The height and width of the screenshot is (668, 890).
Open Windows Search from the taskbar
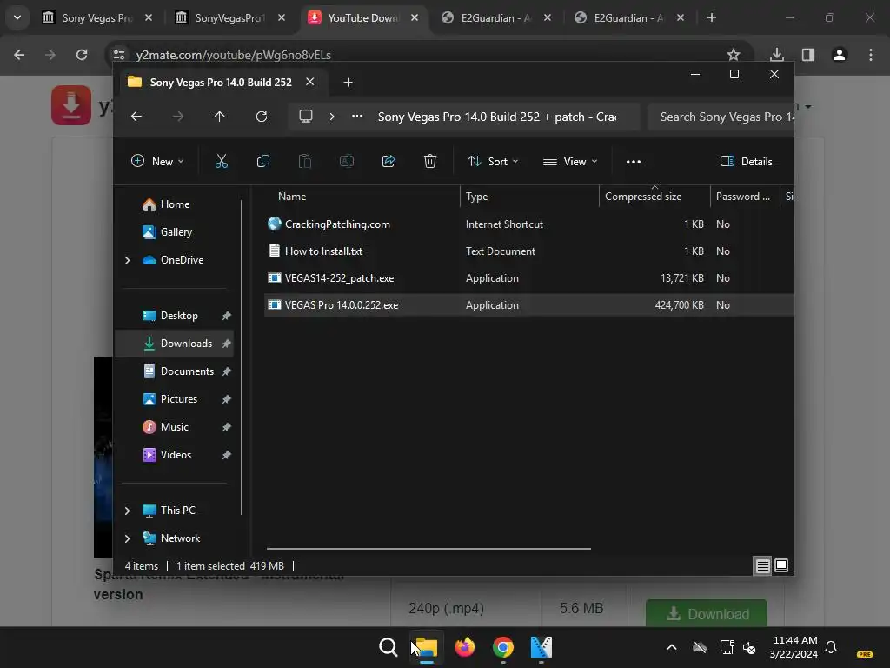click(x=389, y=647)
